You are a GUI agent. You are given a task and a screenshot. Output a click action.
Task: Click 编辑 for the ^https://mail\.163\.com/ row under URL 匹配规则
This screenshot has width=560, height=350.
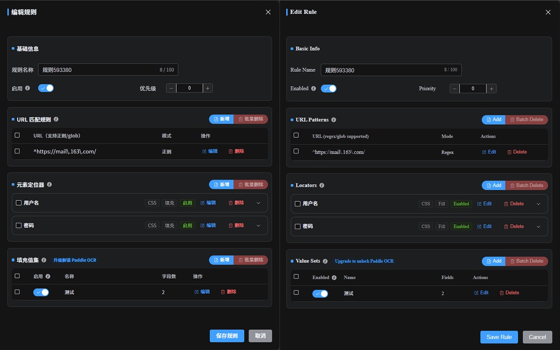click(210, 151)
